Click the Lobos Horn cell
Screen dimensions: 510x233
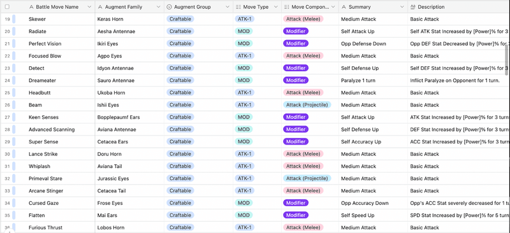tap(129, 227)
